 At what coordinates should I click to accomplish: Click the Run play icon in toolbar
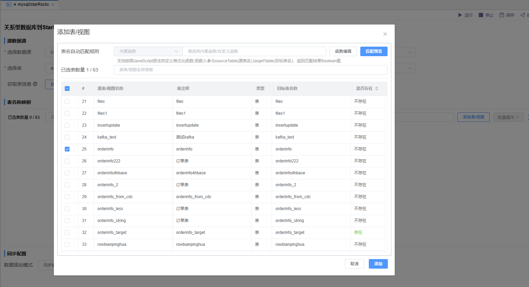click(460, 15)
